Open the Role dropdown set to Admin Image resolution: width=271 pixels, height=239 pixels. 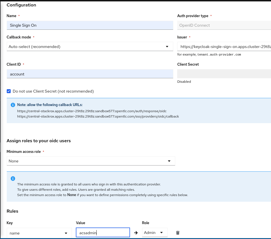pos(154,233)
